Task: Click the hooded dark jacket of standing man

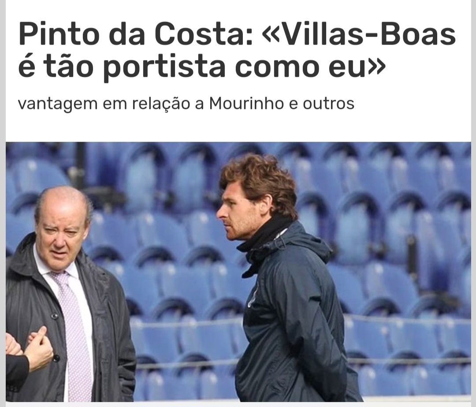Action: pos(294,316)
